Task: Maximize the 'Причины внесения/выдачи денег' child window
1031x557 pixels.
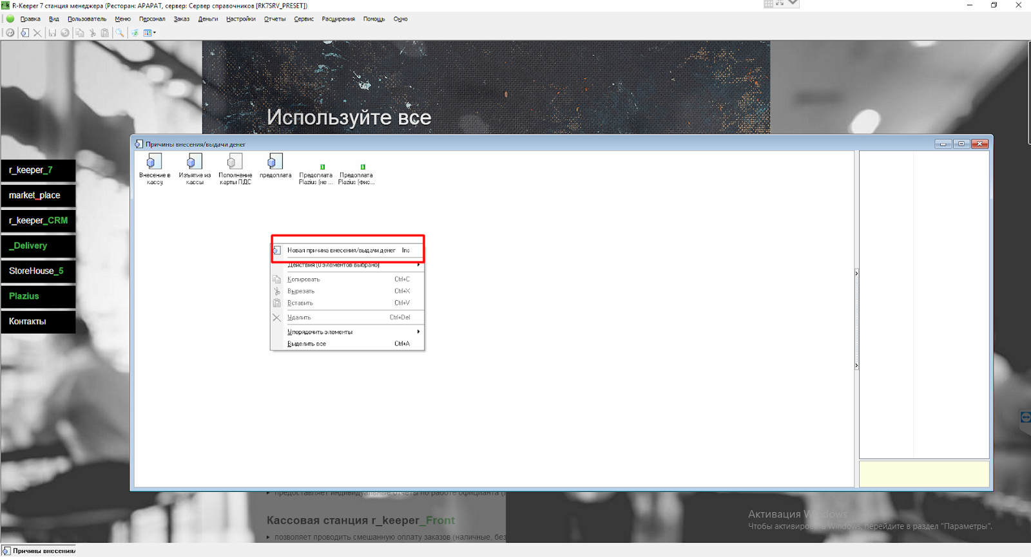Action: [x=961, y=144]
